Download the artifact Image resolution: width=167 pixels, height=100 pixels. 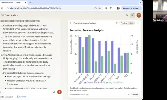tap(129, 95)
